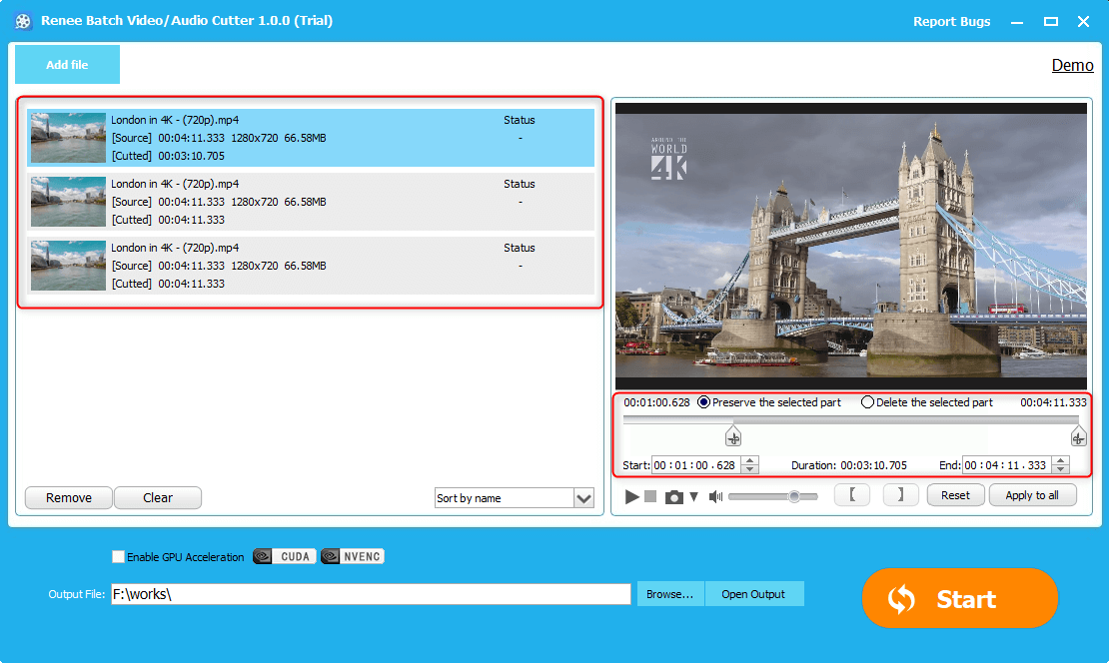Set end point with right bracket button

[900, 495]
